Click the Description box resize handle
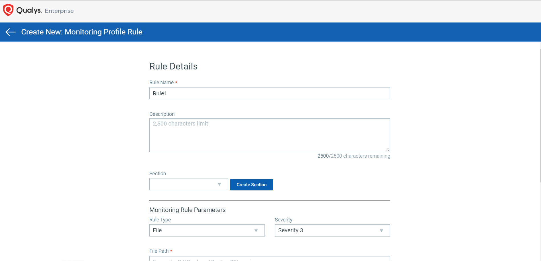The height and width of the screenshot is (261, 541). pyautogui.click(x=388, y=150)
